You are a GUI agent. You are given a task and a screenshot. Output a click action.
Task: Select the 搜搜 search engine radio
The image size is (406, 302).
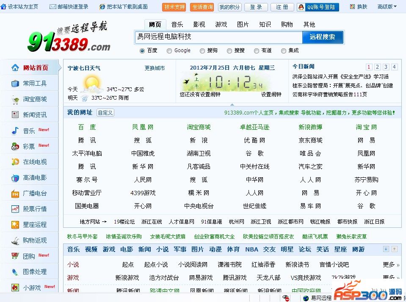pyautogui.click(x=229, y=51)
